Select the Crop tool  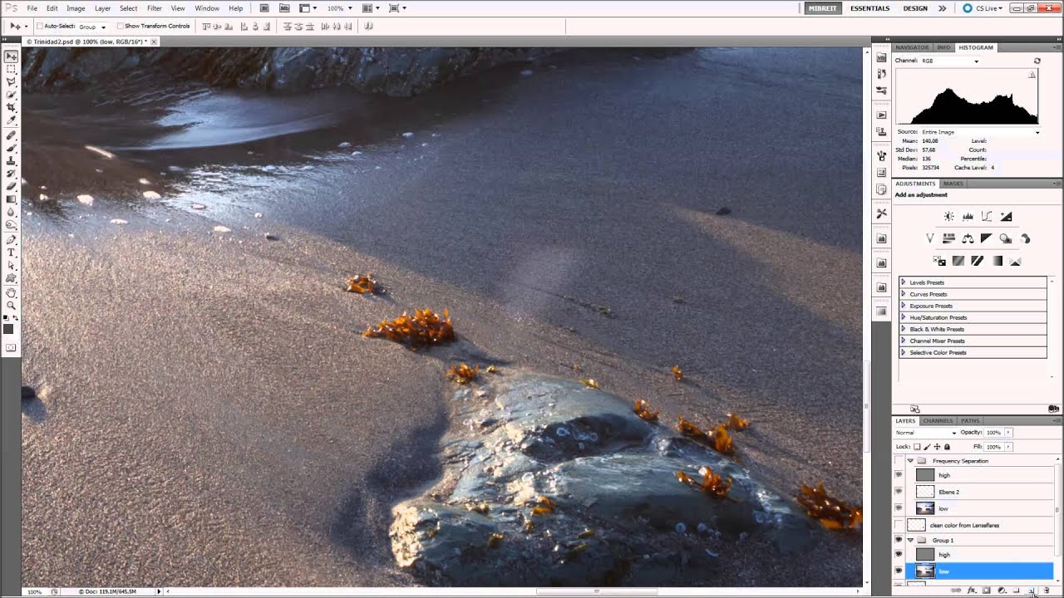click(12, 108)
